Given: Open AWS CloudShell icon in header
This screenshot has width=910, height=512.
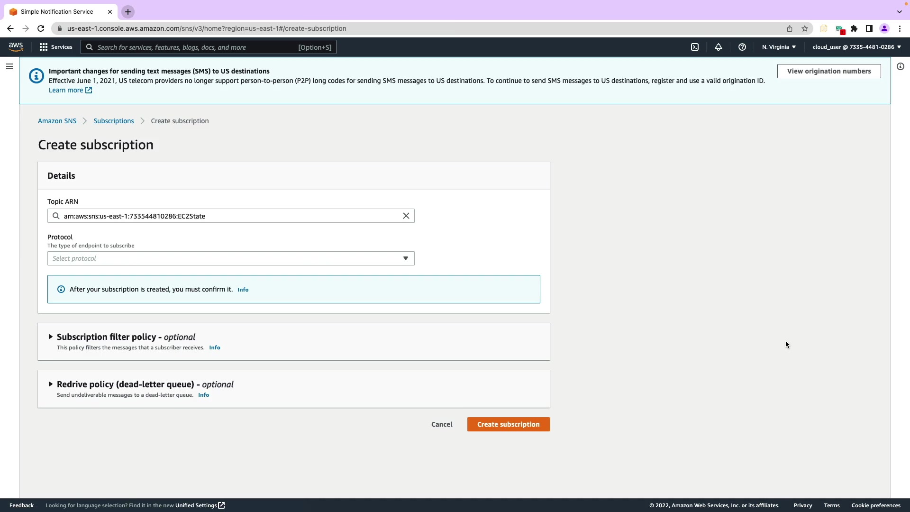Looking at the screenshot, I should (x=695, y=47).
